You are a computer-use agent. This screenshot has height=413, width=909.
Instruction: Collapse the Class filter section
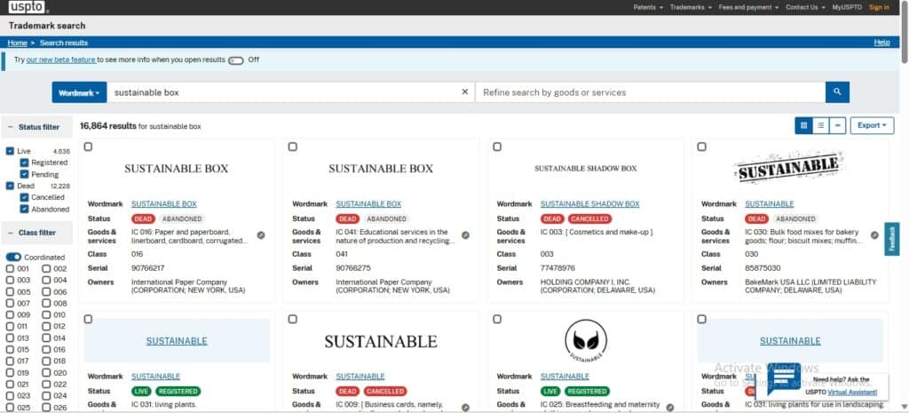[x=36, y=233]
